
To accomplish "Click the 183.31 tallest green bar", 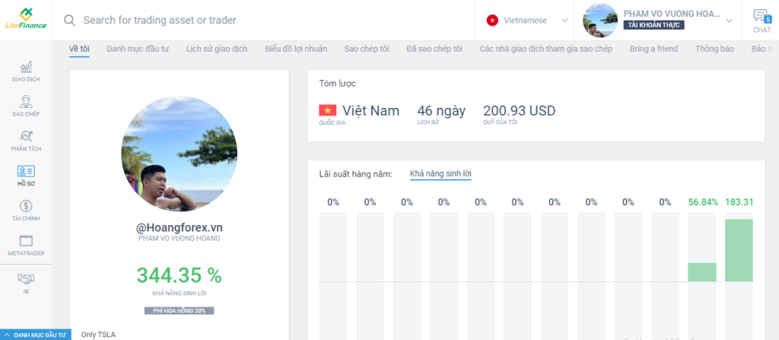I will point(739,250).
